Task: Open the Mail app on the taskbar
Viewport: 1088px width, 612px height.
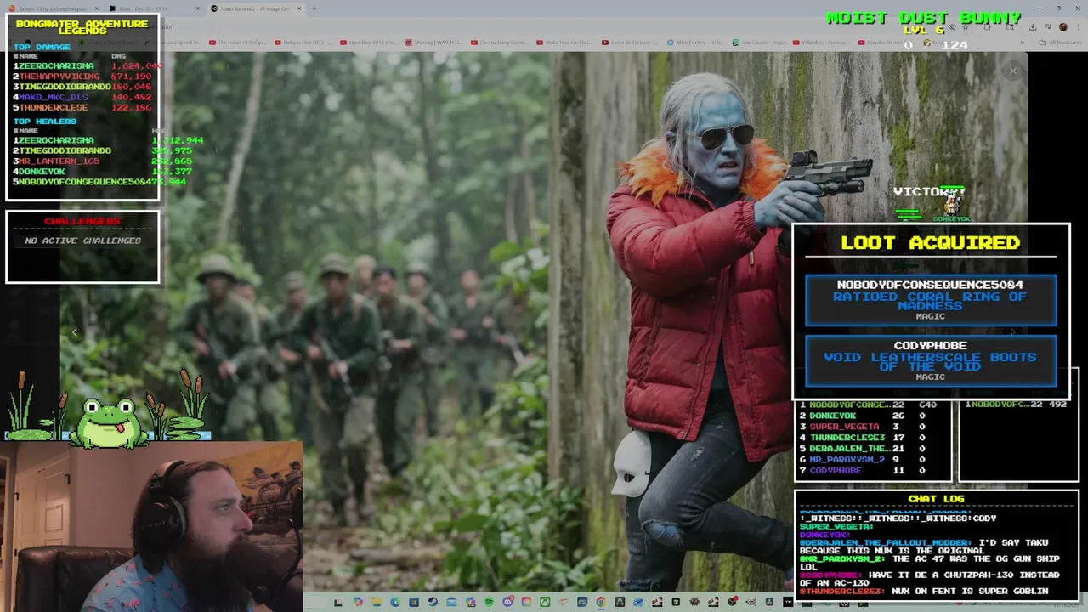Action: [451, 603]
